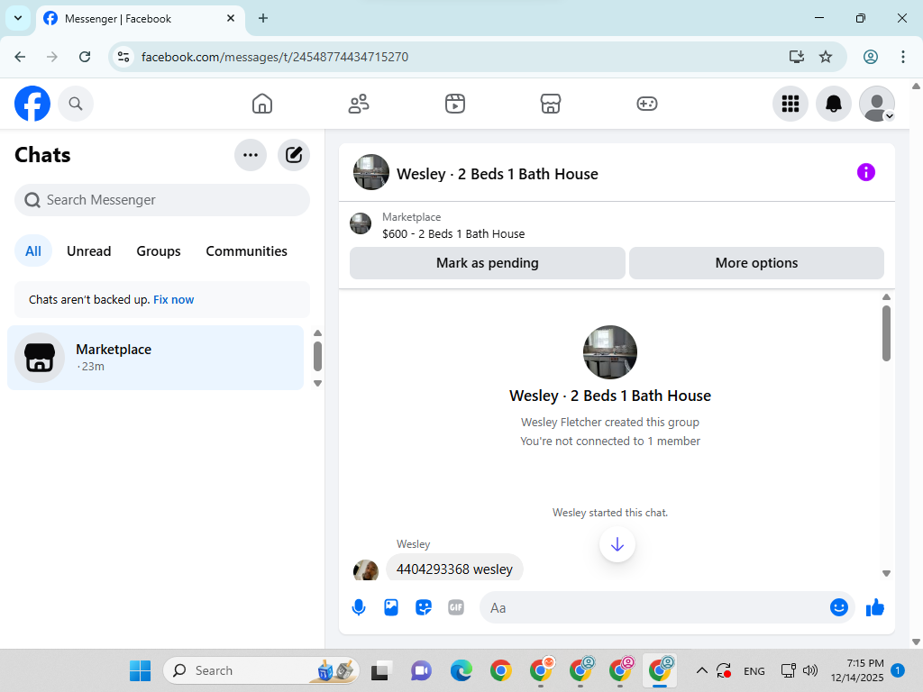The width and height of the screenshot is (923, 692).
Task: Click Mark as pending button
Action: tap(488, 263)
